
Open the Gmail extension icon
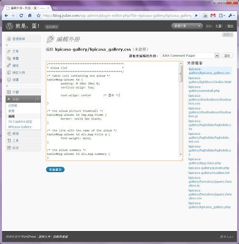pyautogui.click(x=213, y=16)
